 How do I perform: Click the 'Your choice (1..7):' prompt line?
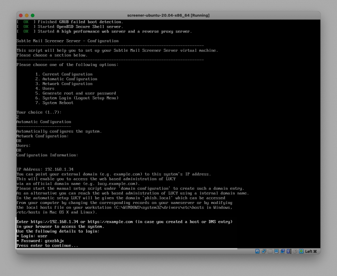pos(39,112)
